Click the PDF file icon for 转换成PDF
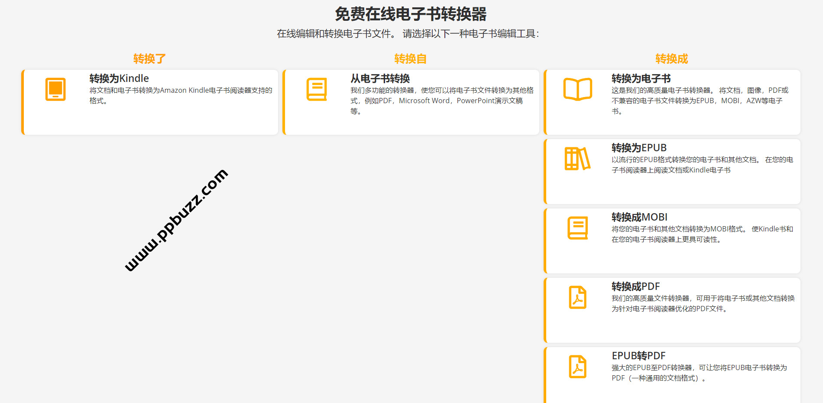This screenshot has width=823, height=403. pyautogui.click(x=578, y=297)
